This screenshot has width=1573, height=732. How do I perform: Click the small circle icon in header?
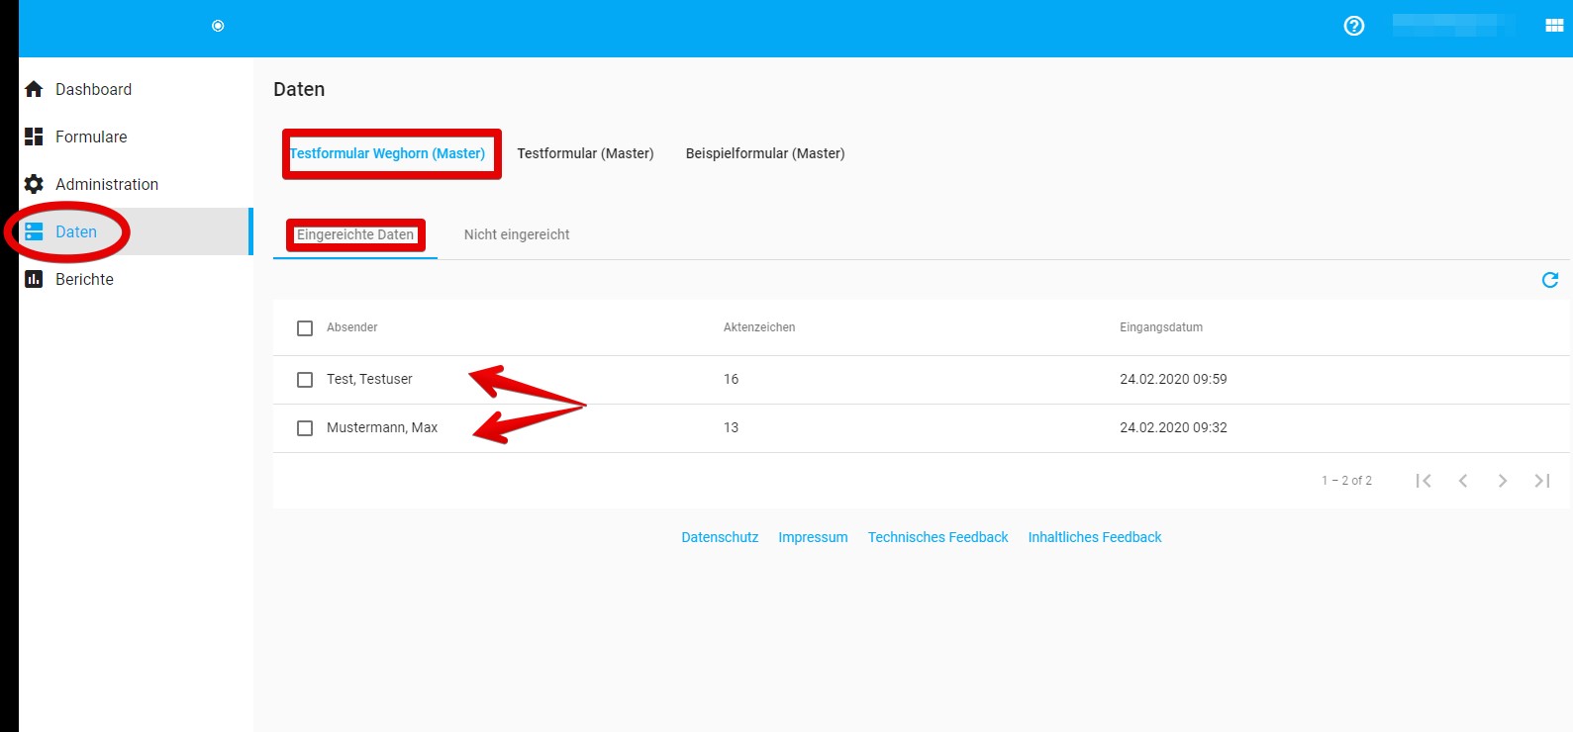218,26
